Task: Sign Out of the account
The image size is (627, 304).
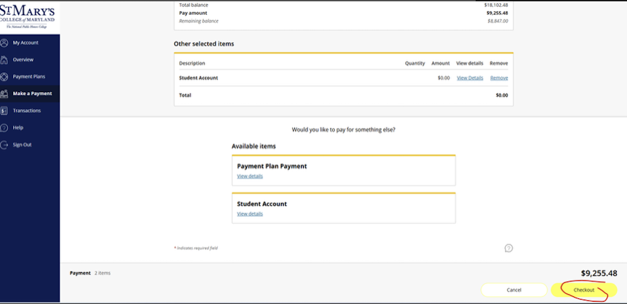Action: 22,145
